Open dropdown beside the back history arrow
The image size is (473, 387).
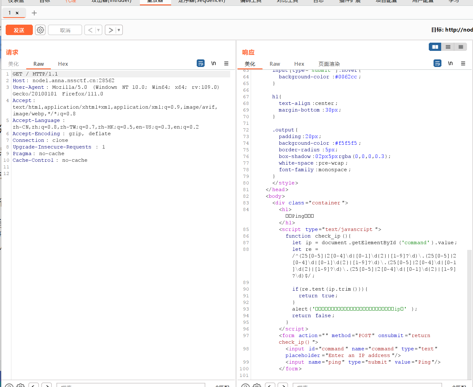pos(99,30)
